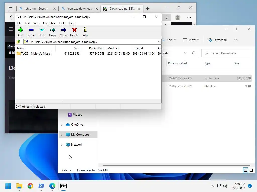
Task: Open File Explorer from the taskbar
Action: [x=19, y=186]
